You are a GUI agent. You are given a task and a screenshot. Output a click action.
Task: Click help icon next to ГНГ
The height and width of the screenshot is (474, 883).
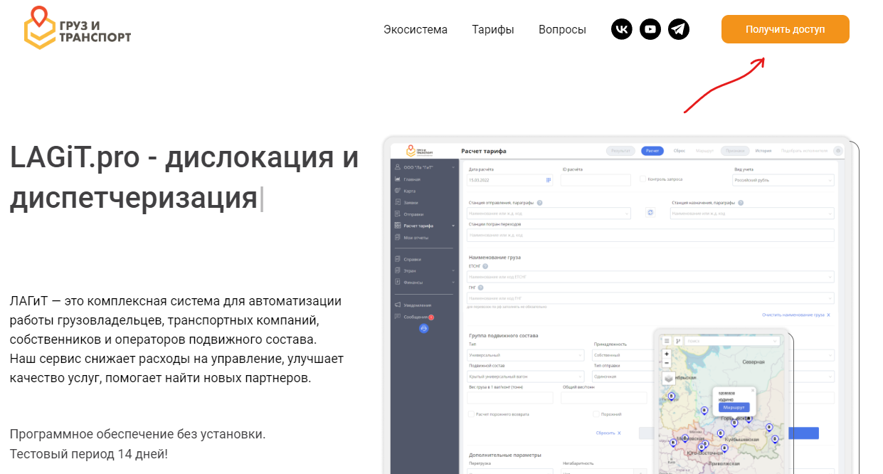coord(481,288)
